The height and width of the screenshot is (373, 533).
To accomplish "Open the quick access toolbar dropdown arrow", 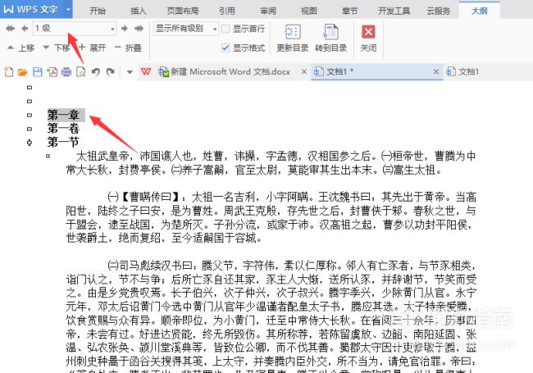I will (130, 72).
